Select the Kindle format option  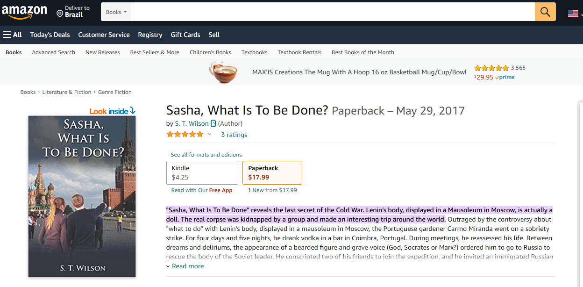click(x=202, y=172)
